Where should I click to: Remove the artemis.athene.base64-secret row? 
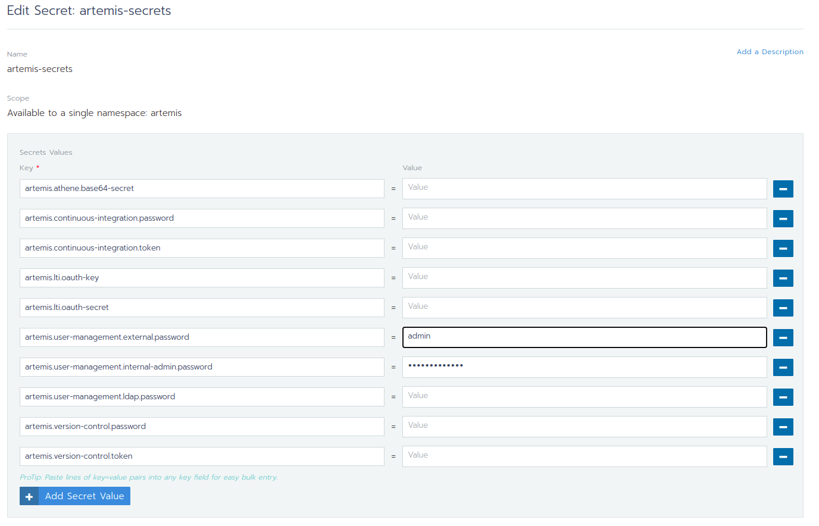[x=783, y=189]
